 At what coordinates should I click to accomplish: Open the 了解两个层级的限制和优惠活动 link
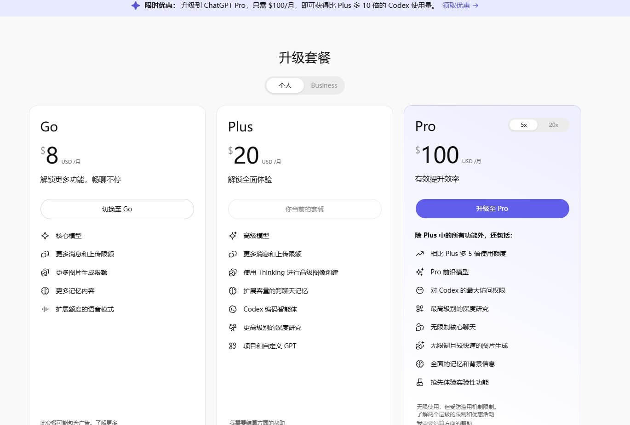455,414
